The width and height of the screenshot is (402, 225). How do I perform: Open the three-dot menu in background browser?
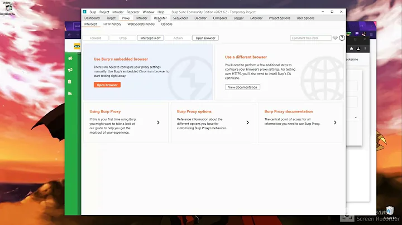(365, 48)
